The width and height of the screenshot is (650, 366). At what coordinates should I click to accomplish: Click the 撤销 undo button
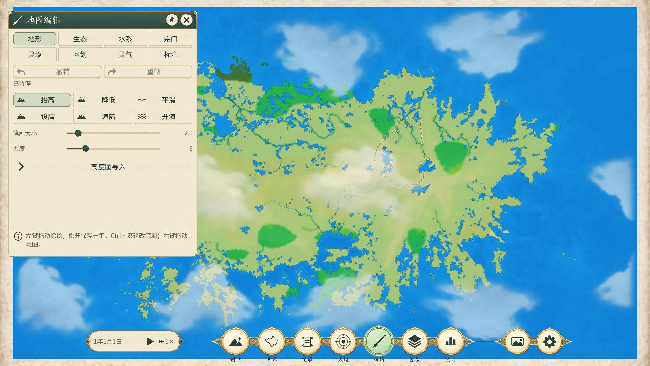57,72
